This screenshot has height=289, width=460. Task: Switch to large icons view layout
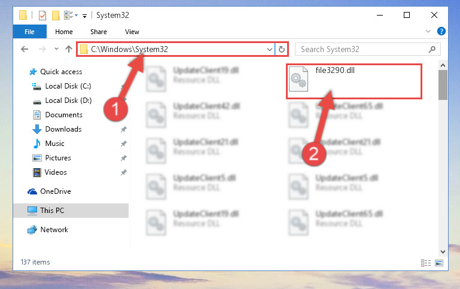click(x=439, y=263)
